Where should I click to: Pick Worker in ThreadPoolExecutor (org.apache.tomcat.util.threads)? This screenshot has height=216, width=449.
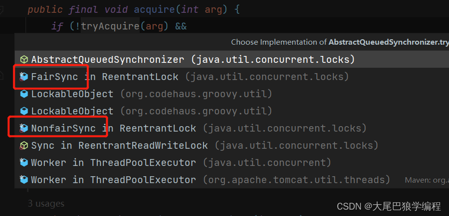232,180
